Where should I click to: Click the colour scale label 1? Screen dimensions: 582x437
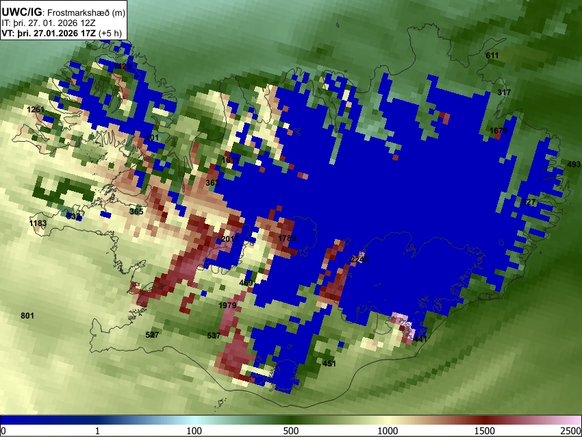pyautogui.click(x=97, y=431)
